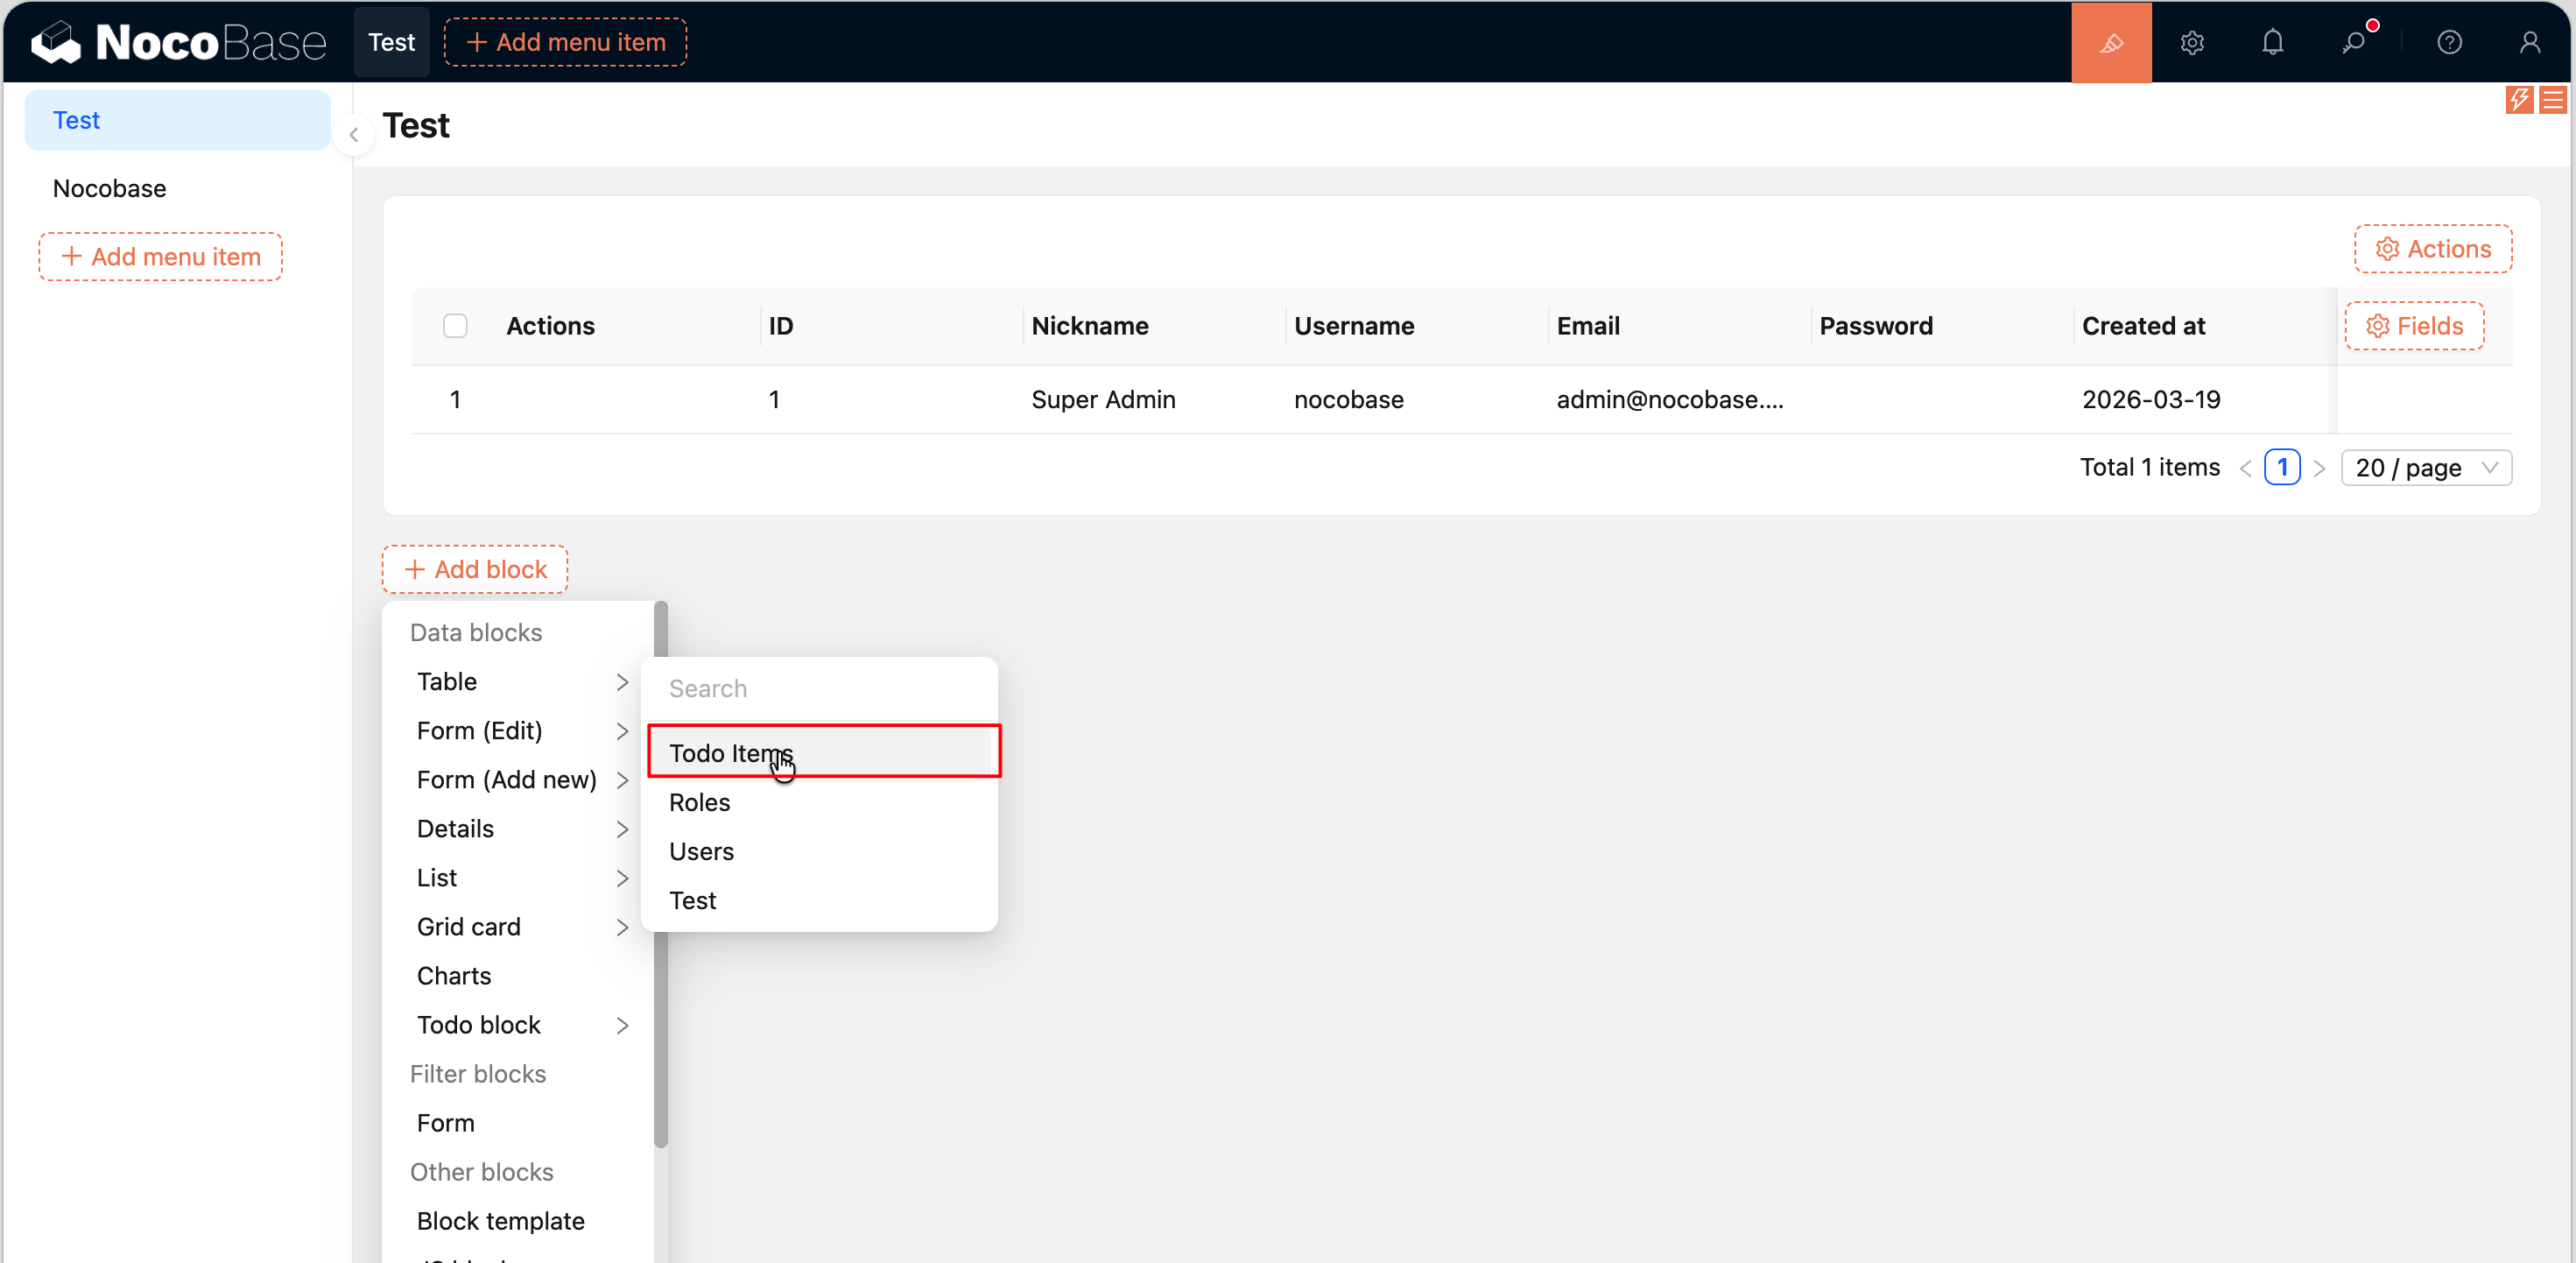The width and height of the screenshot is (2576, 1263).
Task: Click the NocoBase logo
Action: [x=178, y=42]
